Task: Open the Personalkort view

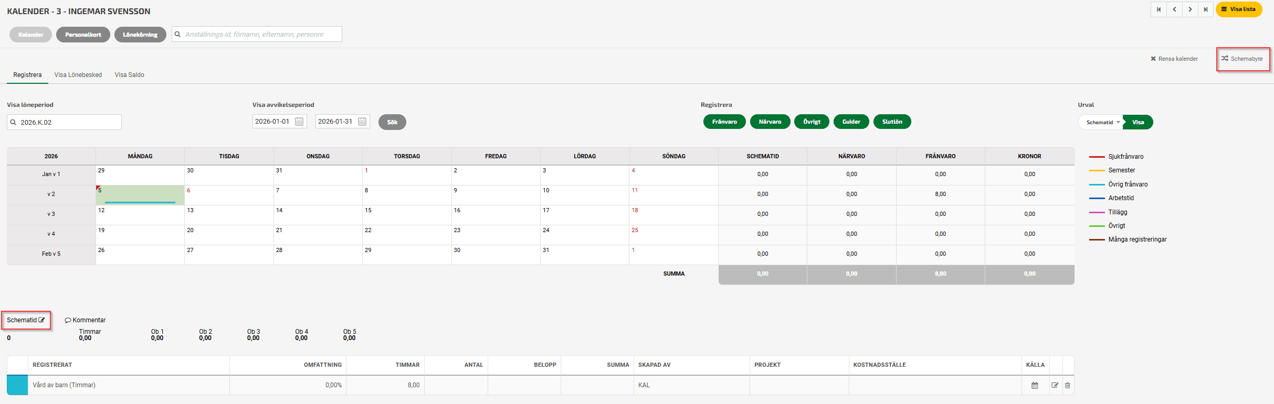Action: 83,35
